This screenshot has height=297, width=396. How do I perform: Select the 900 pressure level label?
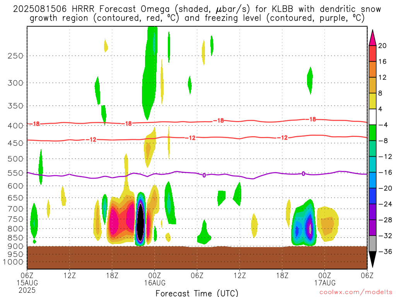(x=15, y=246)
